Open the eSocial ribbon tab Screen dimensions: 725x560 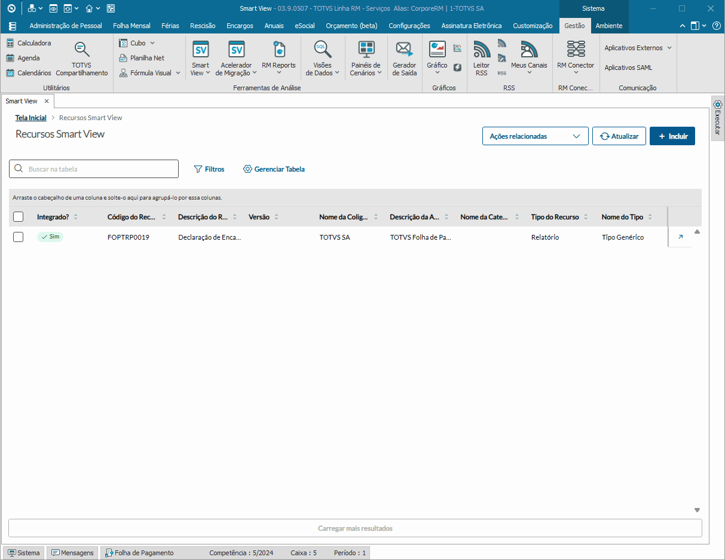tap(305, 26)
